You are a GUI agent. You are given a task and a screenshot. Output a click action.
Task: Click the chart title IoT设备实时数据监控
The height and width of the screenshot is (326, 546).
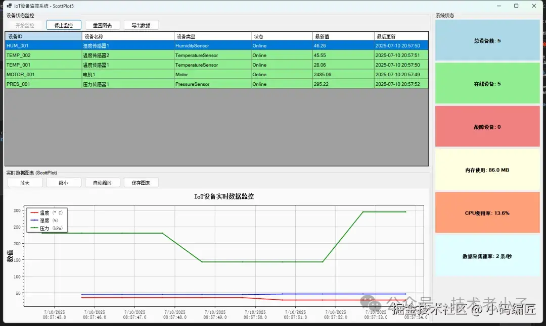pos(224,196)
